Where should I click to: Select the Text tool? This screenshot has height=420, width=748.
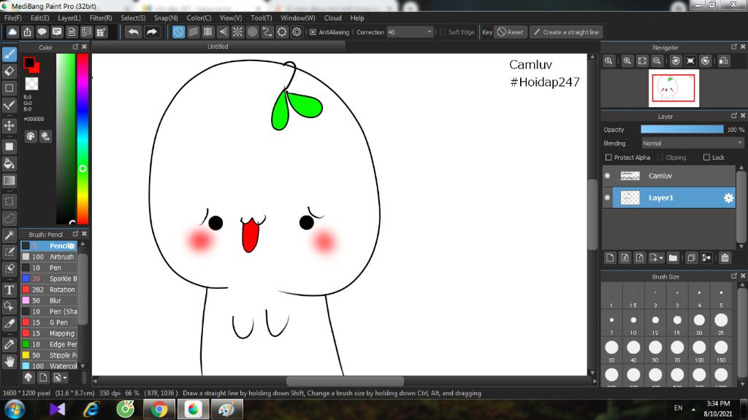click(9, 289)
